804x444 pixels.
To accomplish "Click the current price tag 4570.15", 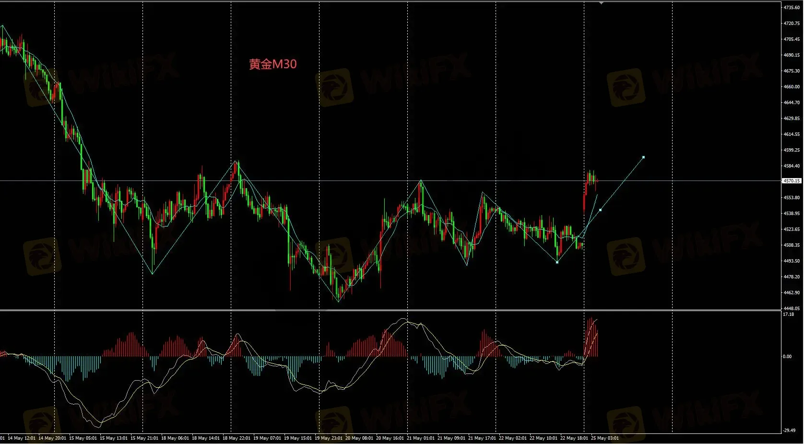I will click(x=792, y=181).
